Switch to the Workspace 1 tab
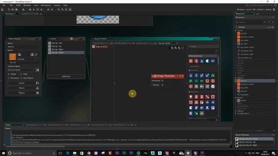 [x=10, y=13]
